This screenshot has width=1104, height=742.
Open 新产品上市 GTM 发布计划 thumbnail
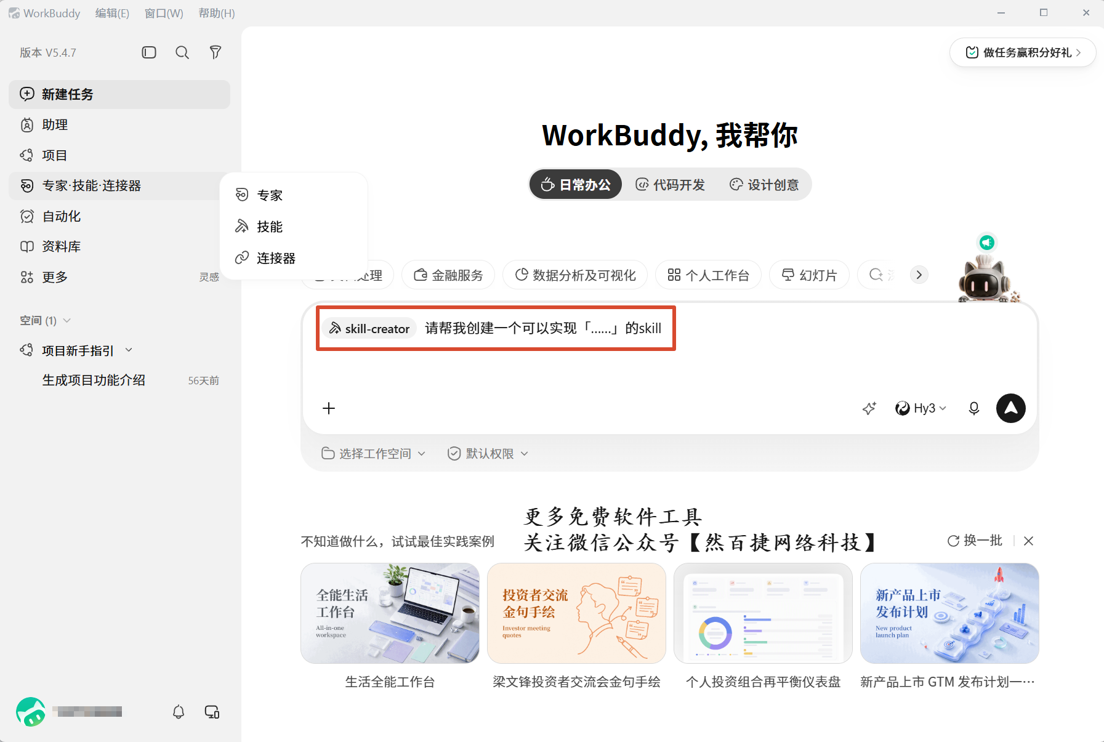coord(949,613)
